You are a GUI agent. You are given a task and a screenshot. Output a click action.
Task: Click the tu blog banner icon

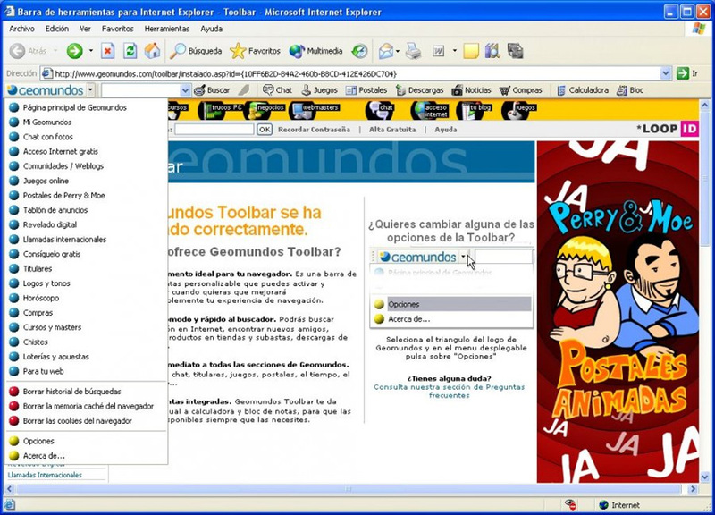pos(474,110)
